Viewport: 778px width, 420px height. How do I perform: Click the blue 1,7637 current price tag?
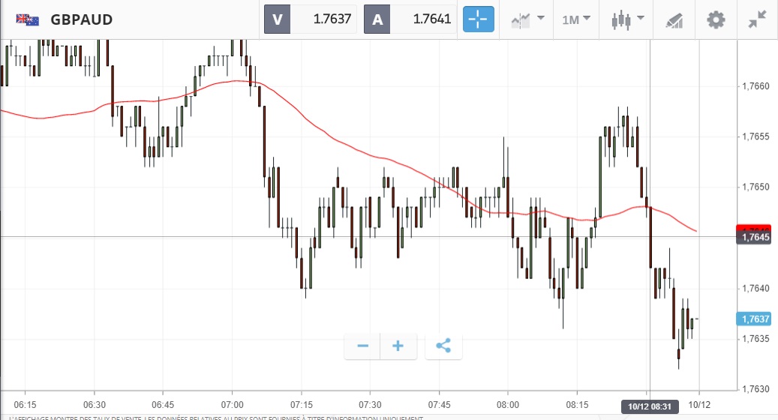click(755, 319)
